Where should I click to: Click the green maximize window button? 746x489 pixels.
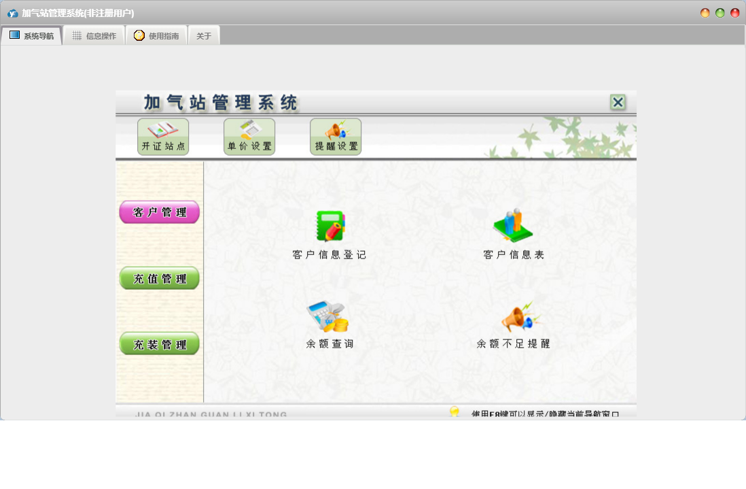720,13
